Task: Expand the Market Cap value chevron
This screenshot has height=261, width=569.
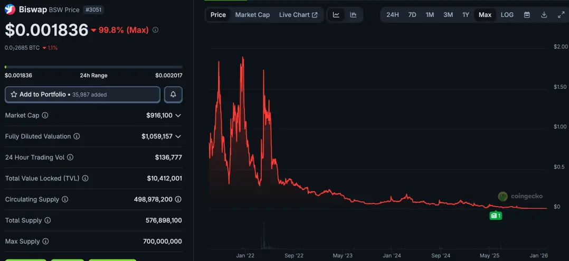Action: 178,115
